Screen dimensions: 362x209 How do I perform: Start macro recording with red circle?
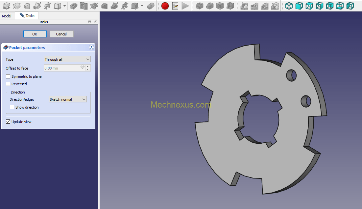pos(165,6)
